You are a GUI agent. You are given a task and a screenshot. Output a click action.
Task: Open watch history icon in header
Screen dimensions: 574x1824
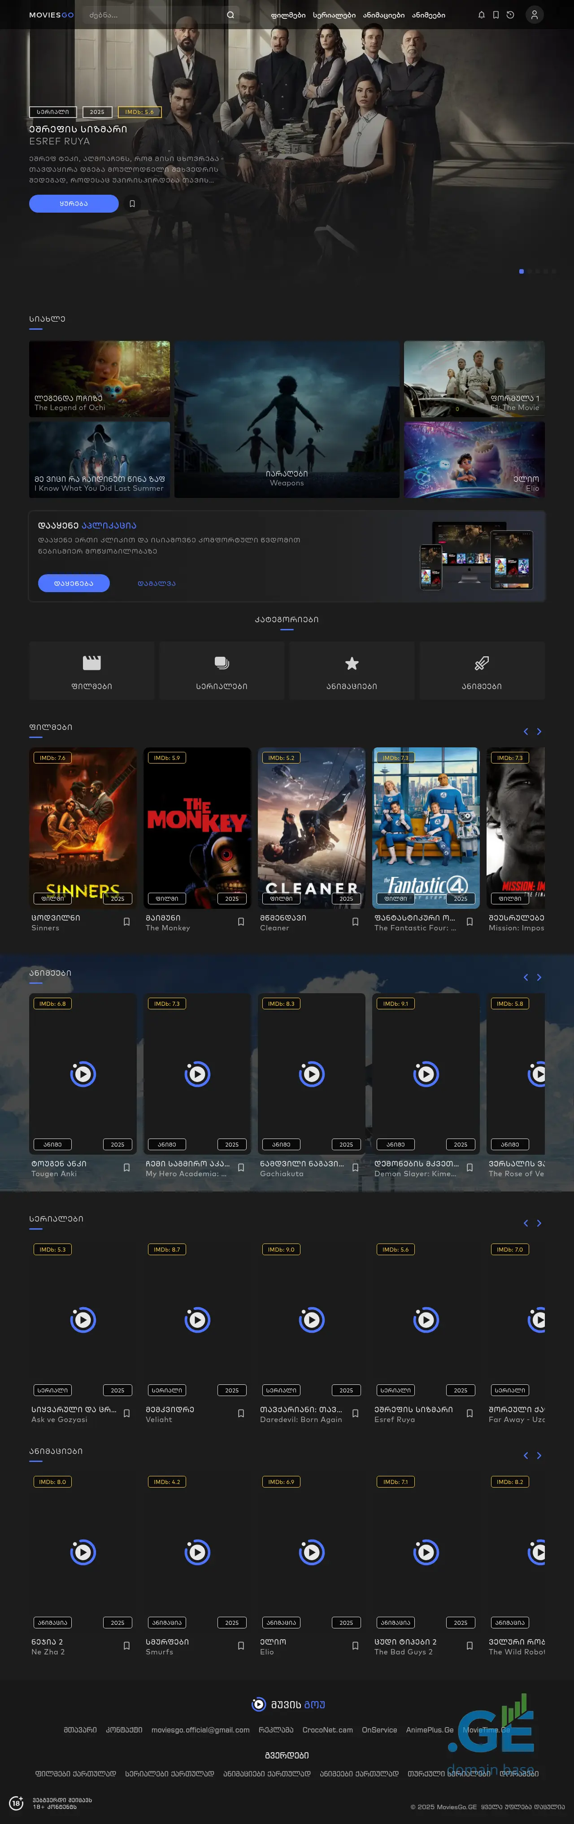510,15
